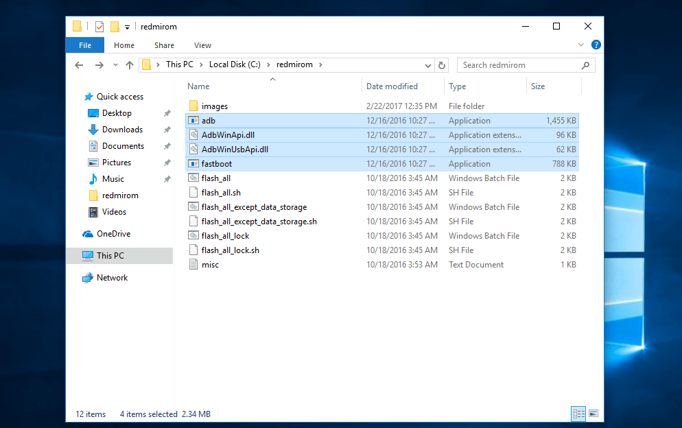Switch to Details view in status bar
This screenshot has width=682, height=428.
click(578, 414)
